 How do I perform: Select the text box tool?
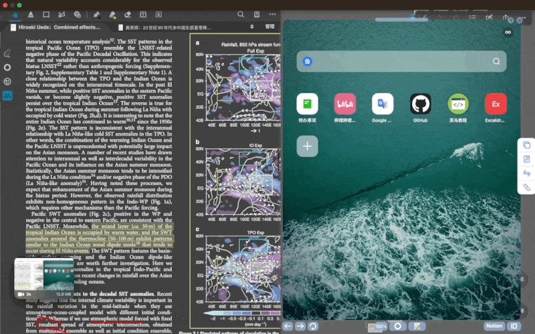coord(143,14)
